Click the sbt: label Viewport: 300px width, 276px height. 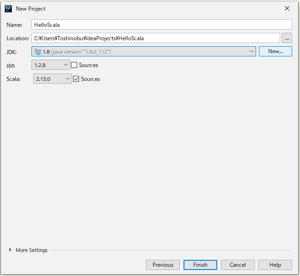click(x=11, y=66)
